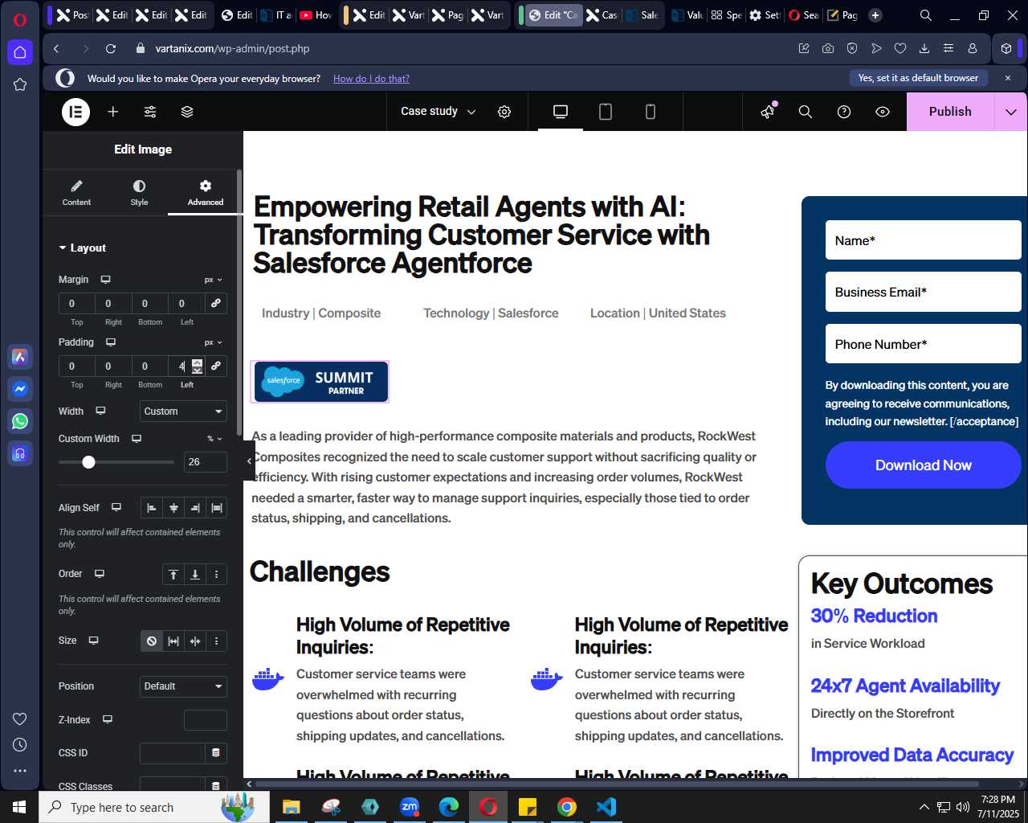Set Size to grow icon
Screen dimensions: 1028x823
(173, 641)
